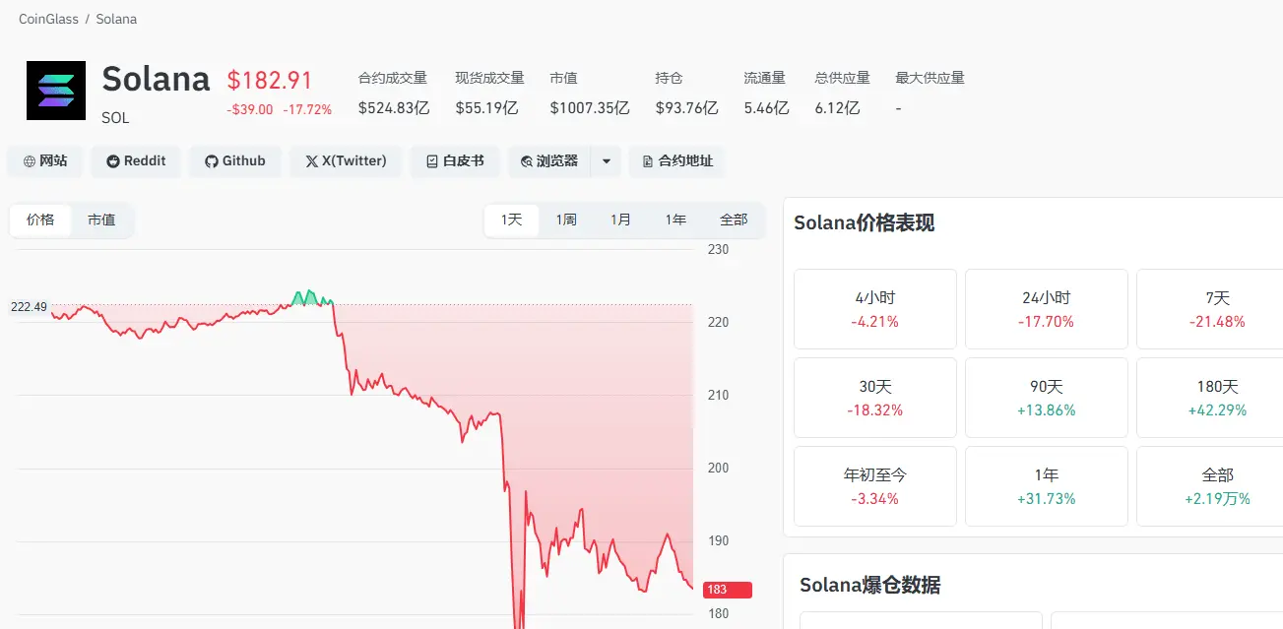This screenshot has width=1283, height=629.
Task: Open the 白皮书 whitepaper button
Action: [455, 161]
